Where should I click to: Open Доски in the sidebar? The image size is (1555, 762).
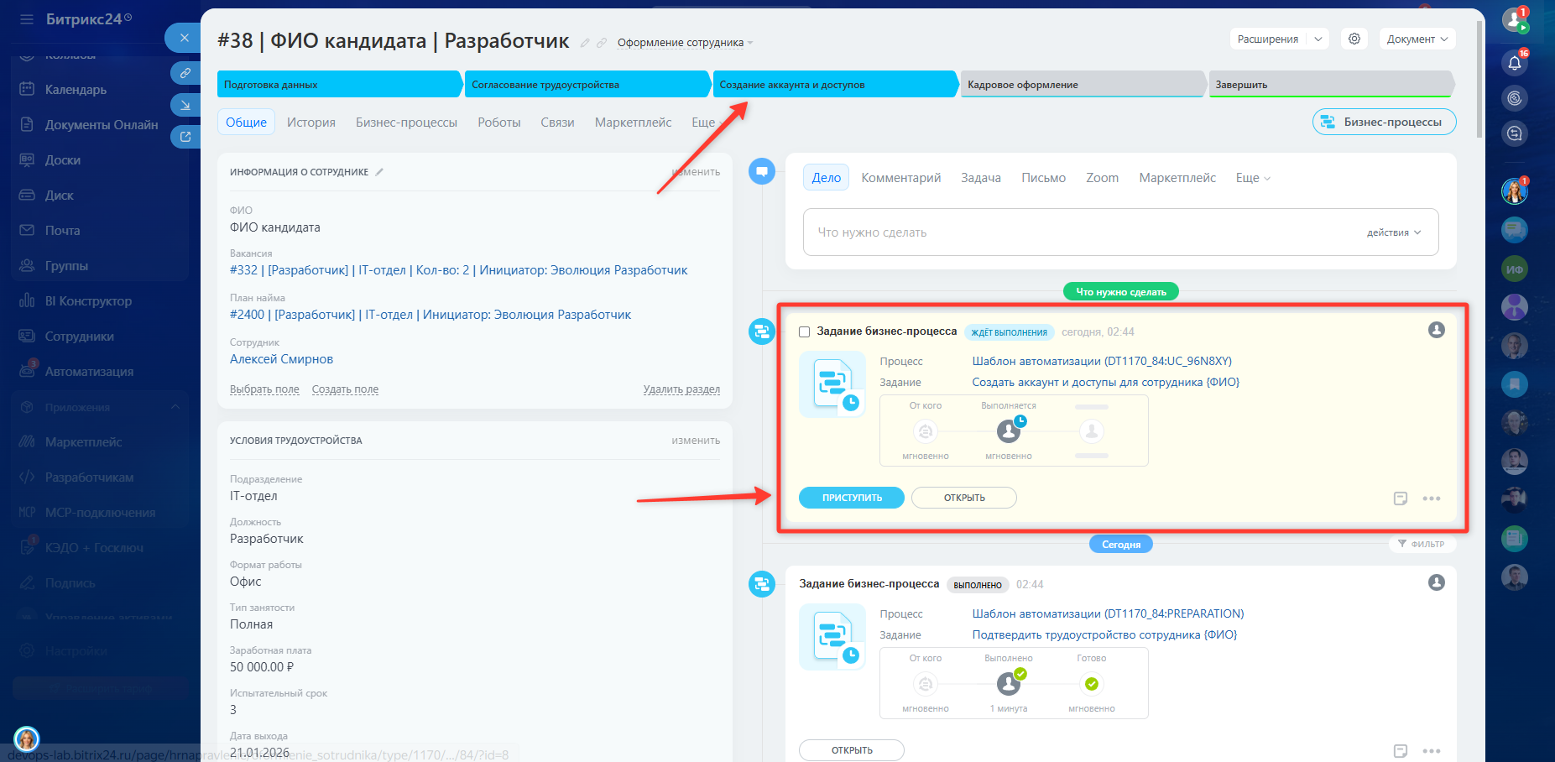63,160
